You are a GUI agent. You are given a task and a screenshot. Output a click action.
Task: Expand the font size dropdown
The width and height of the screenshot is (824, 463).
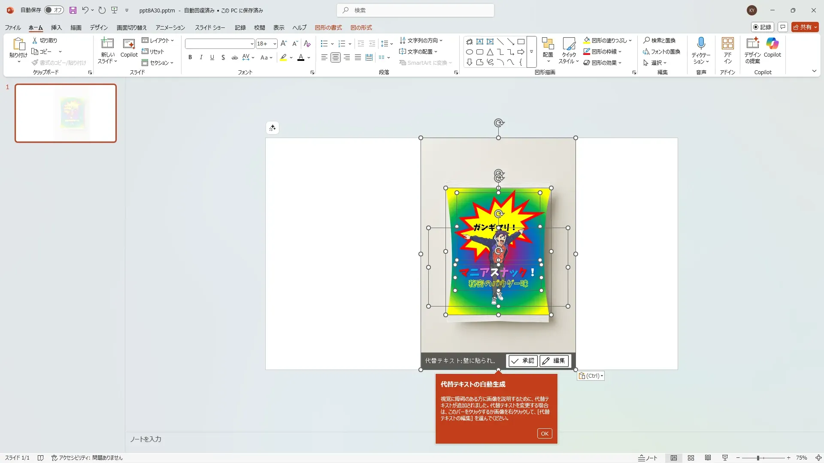(275, 44)
